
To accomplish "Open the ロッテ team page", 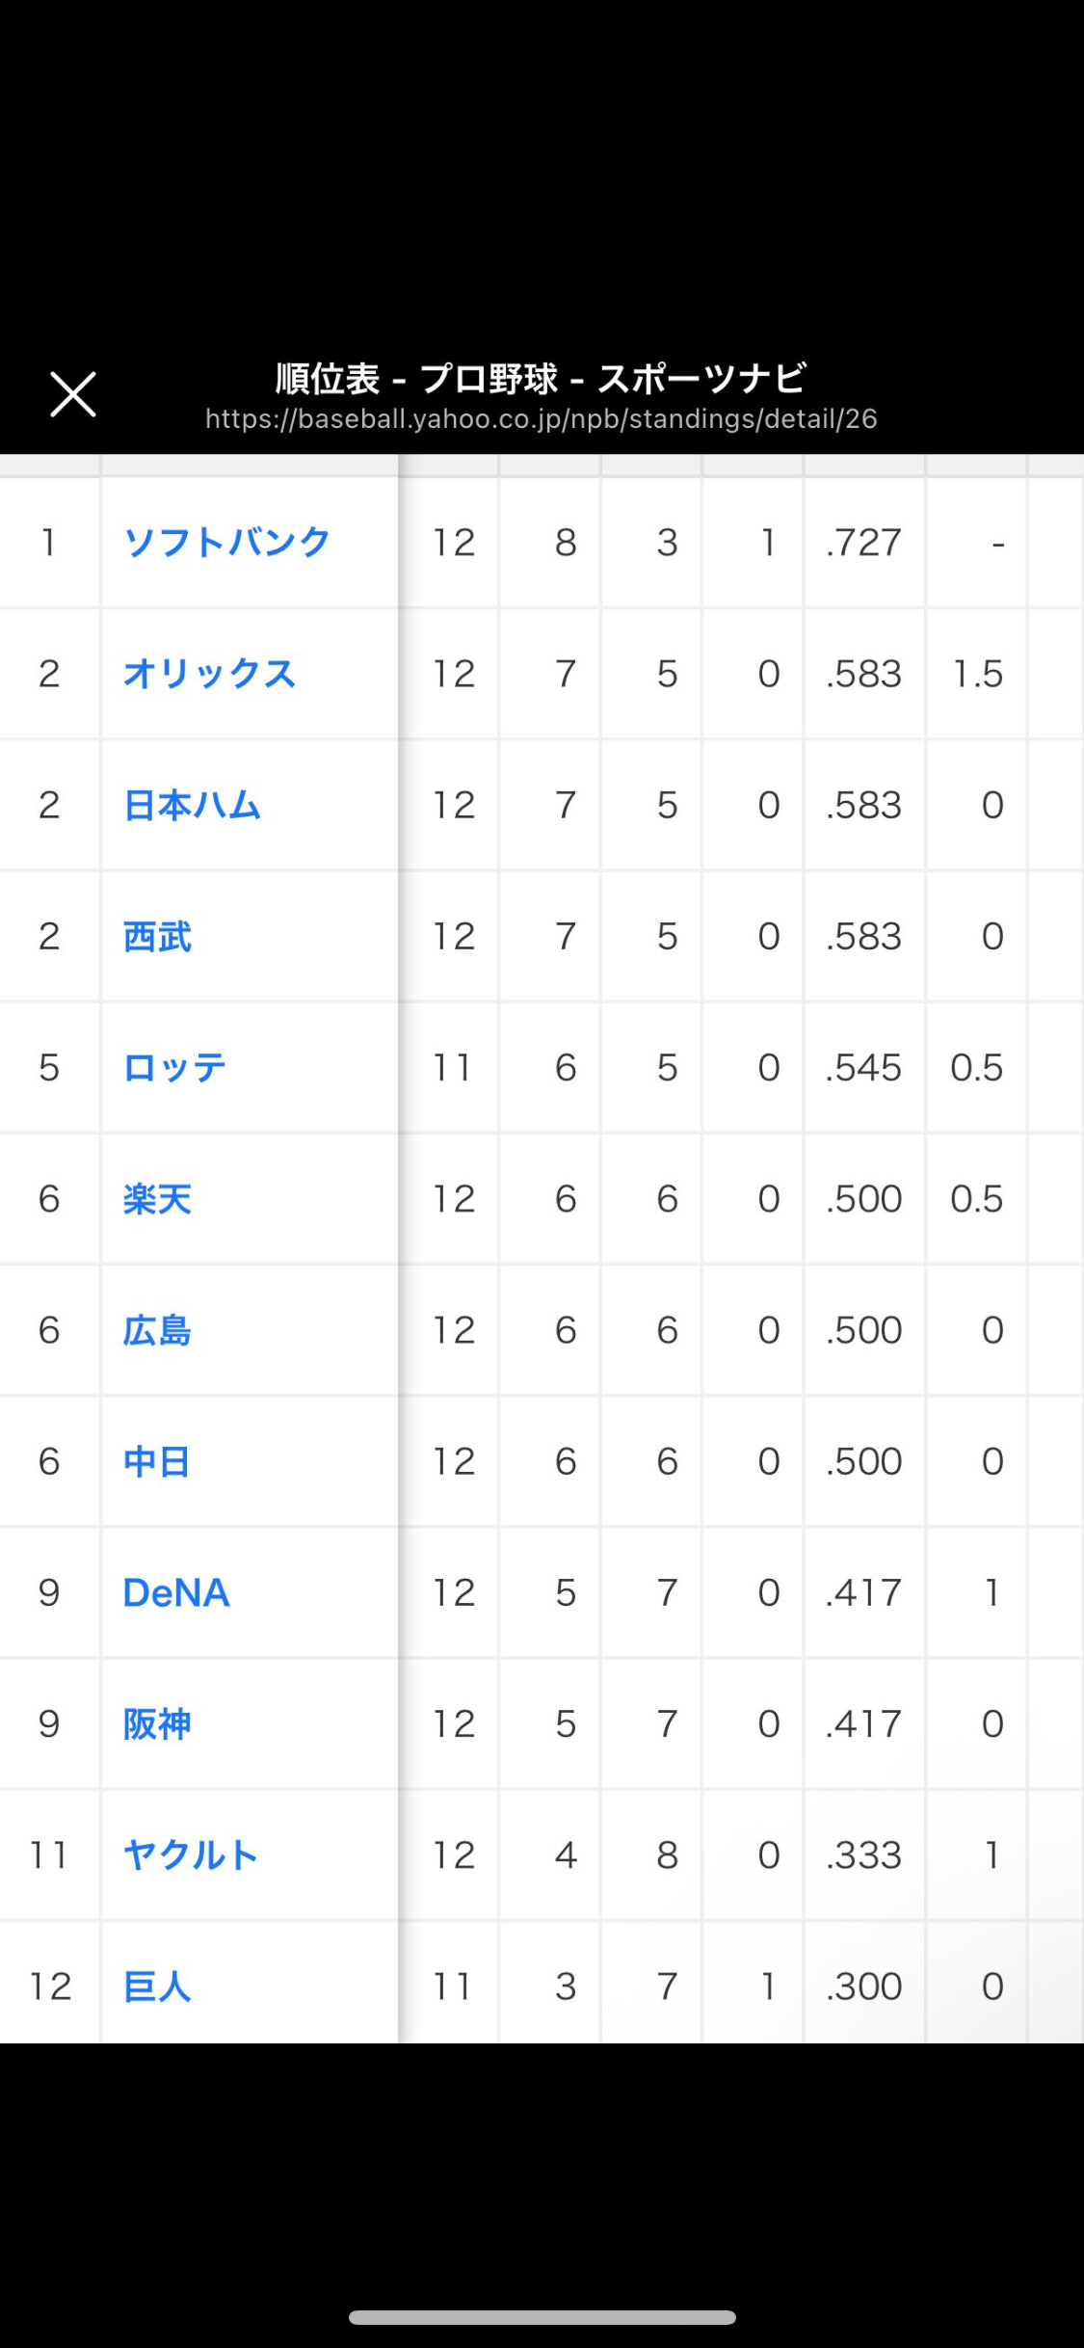I will coord(174,1067).
